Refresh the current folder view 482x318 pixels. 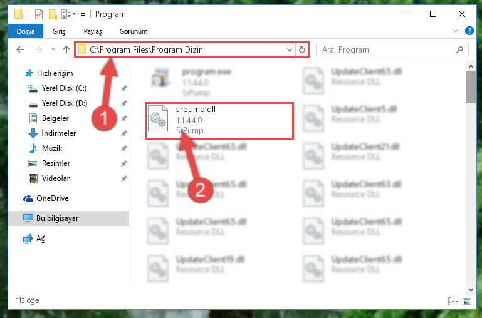click(x=302, y=49)
